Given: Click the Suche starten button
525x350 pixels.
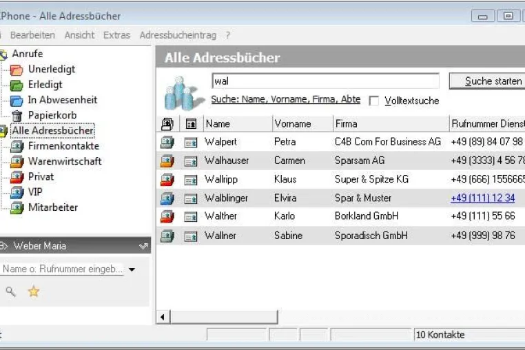Looking at the screenshot, I should coord(487,81).
